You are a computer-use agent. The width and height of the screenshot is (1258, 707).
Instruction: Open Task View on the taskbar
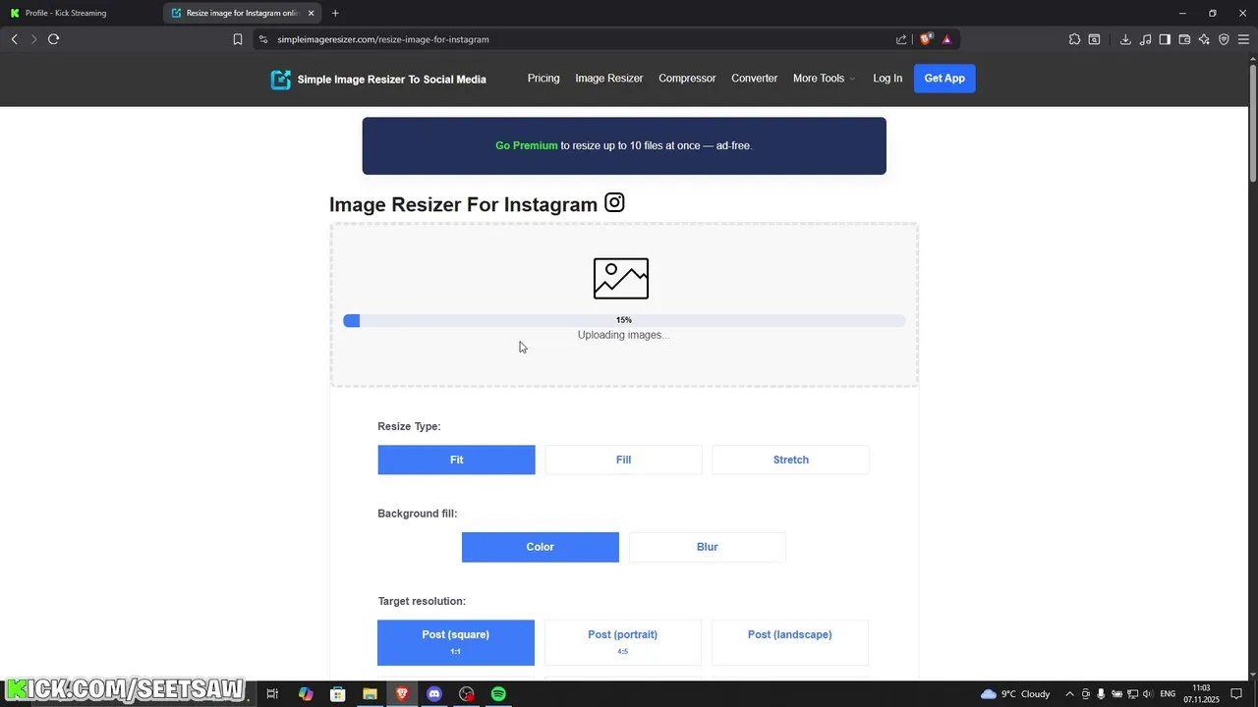pos(272,694)
